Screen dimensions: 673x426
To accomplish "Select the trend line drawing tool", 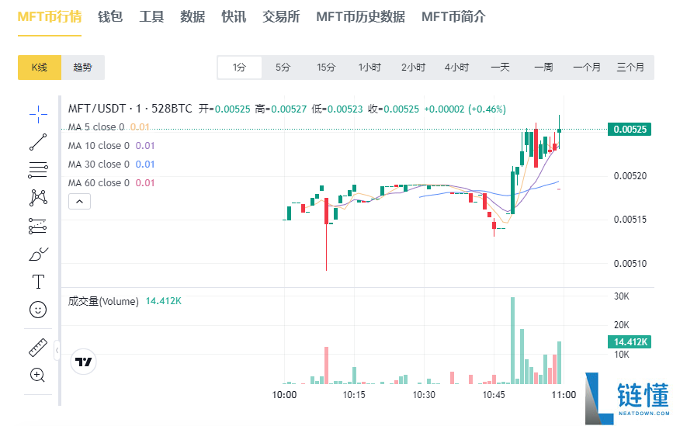I will 38,142.
